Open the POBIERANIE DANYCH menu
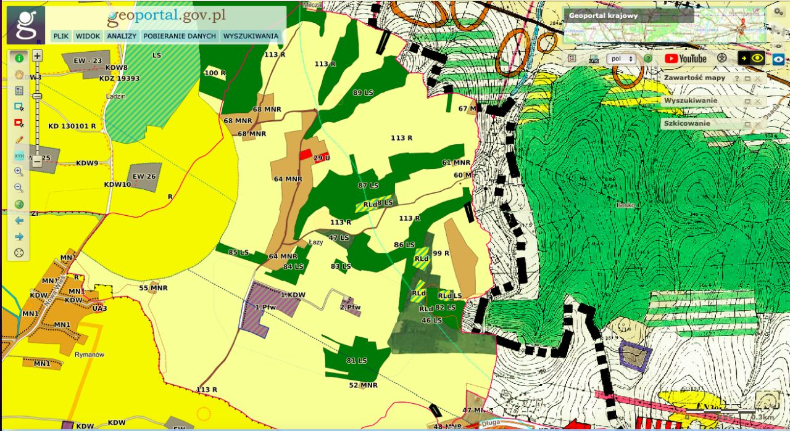790x431 pixels. (x=180, y=36)
